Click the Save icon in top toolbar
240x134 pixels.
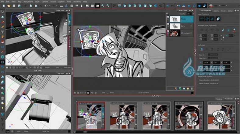pos(15,6)
